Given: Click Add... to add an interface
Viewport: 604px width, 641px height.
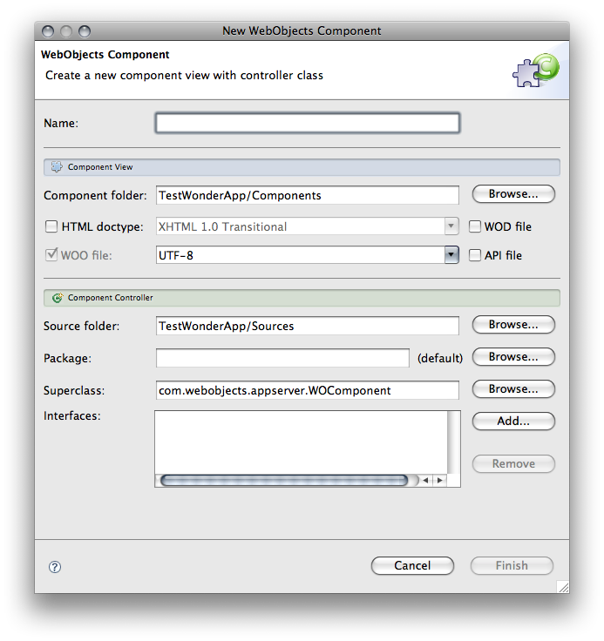Looking at the screenshot, I should pyautogui.click(x=513, y=421).
